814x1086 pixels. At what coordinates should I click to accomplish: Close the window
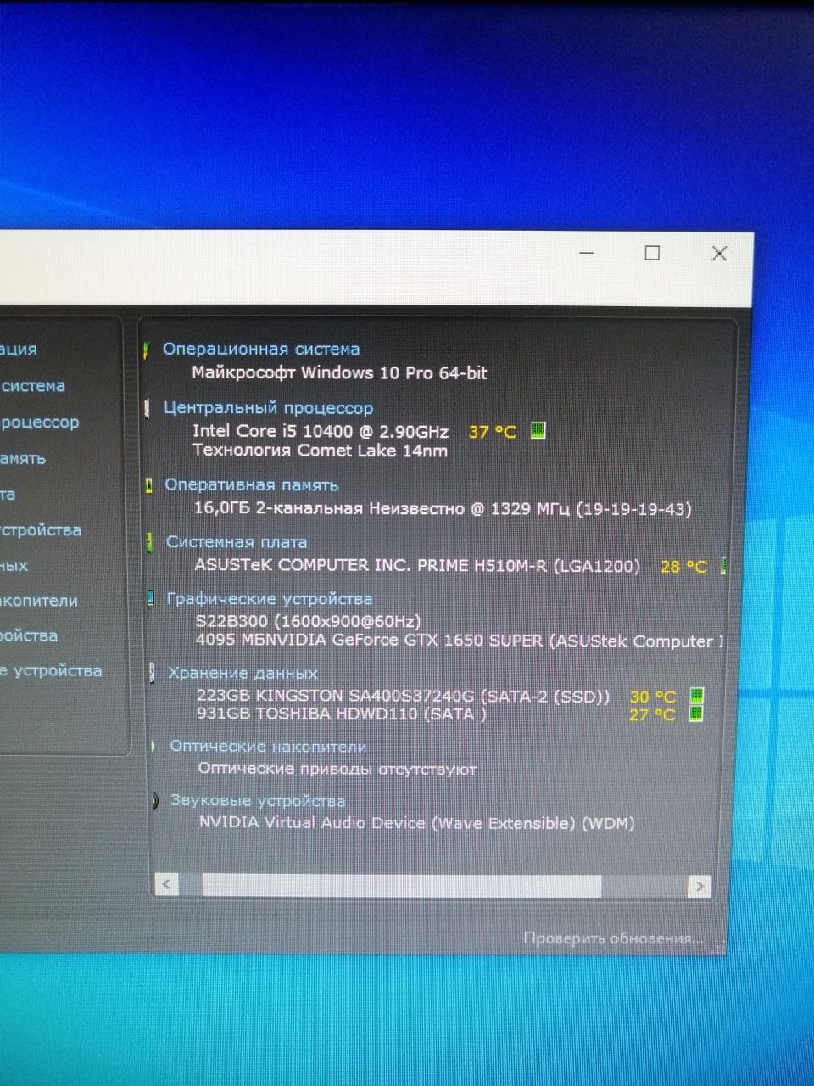[x=719, y=253]
